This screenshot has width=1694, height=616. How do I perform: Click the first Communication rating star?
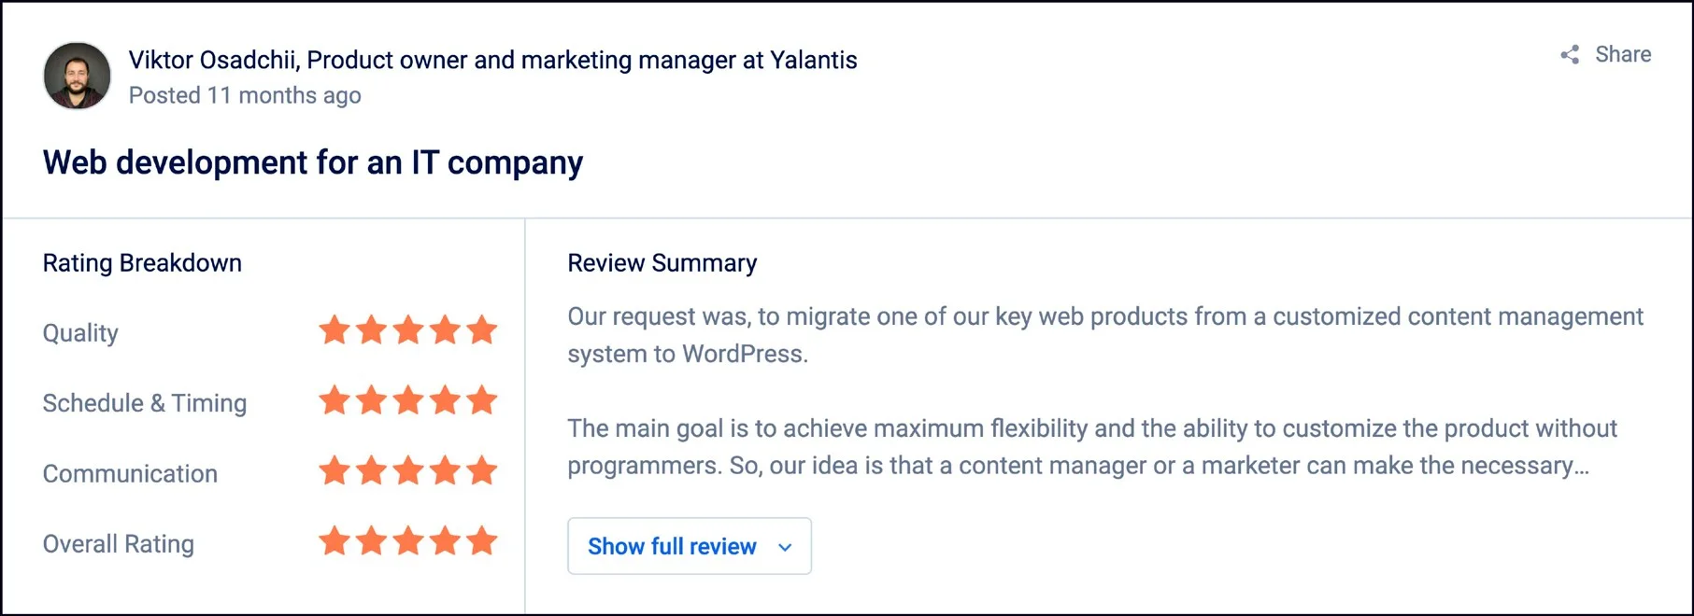335,470
